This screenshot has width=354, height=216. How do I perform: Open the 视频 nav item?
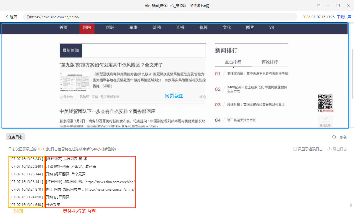[204, 27]
